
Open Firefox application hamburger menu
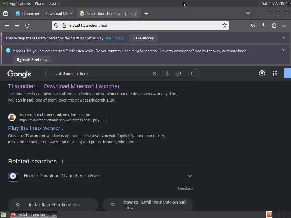[x=284, y=25]
